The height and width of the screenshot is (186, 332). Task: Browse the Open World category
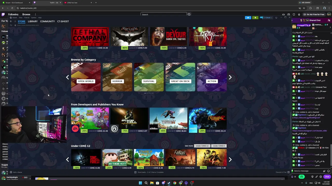tap(86, 77)
